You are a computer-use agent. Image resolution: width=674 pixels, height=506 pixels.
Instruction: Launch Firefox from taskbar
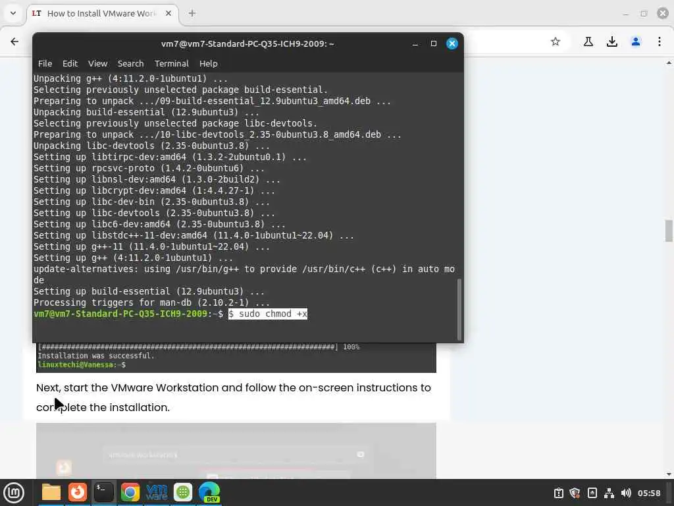pyautogui.click(x=78, y=492)
